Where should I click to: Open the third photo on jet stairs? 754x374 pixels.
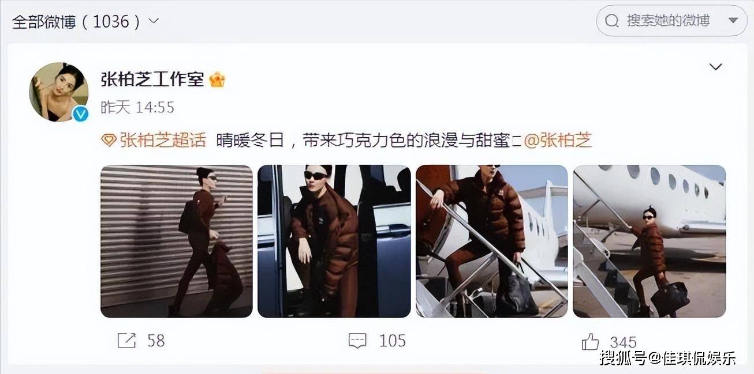(x=492, y=241)
